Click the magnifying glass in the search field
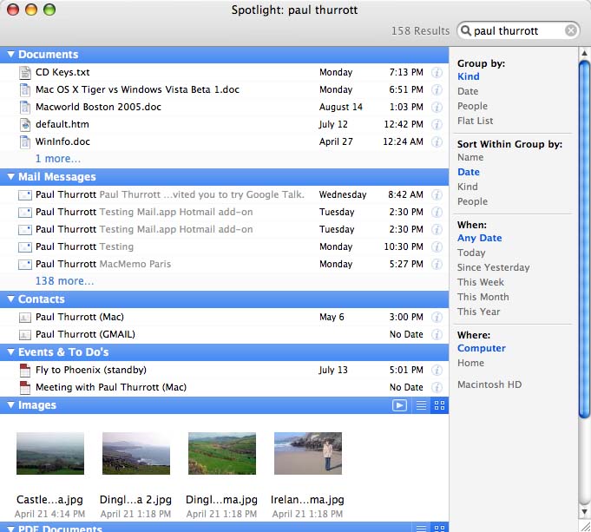Screen dimensions: 591x532 pos(466,30)
